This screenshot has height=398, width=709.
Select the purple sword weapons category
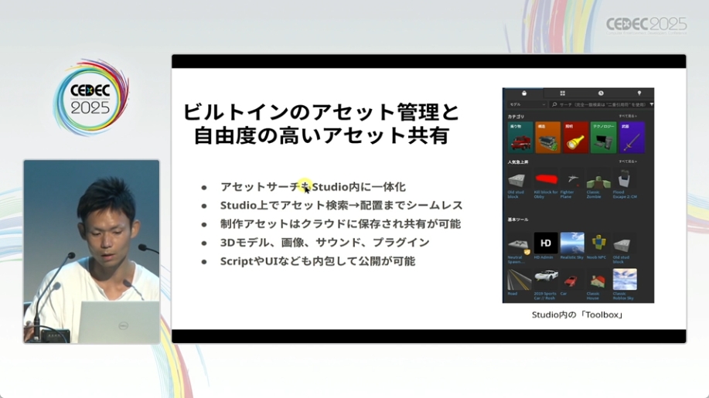(x=631, y=138)
